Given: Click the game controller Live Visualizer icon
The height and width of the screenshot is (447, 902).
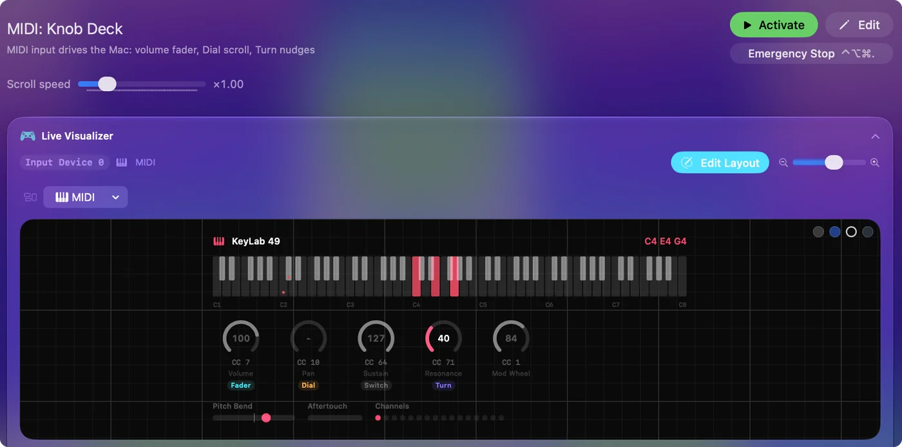Looking at the screenshot, I should tap(28, 136).
